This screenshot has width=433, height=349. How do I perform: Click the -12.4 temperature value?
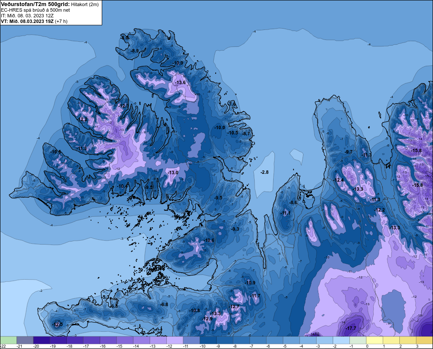[339, 180]
